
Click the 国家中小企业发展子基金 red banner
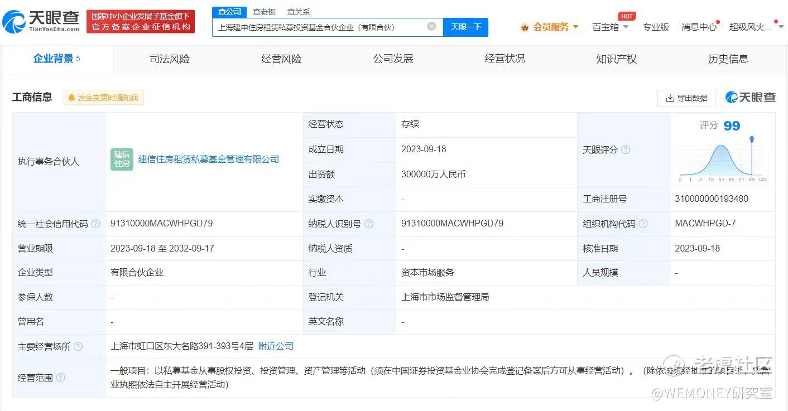pos(141,21)
